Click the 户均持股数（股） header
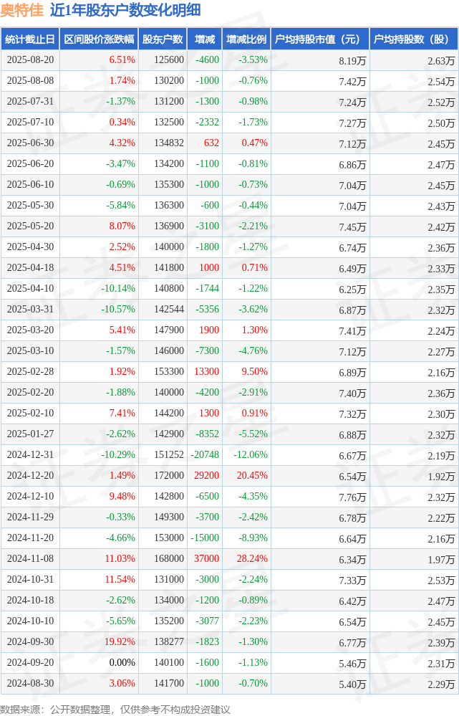Viewport: 459px width, 716px height. [414, 39]
